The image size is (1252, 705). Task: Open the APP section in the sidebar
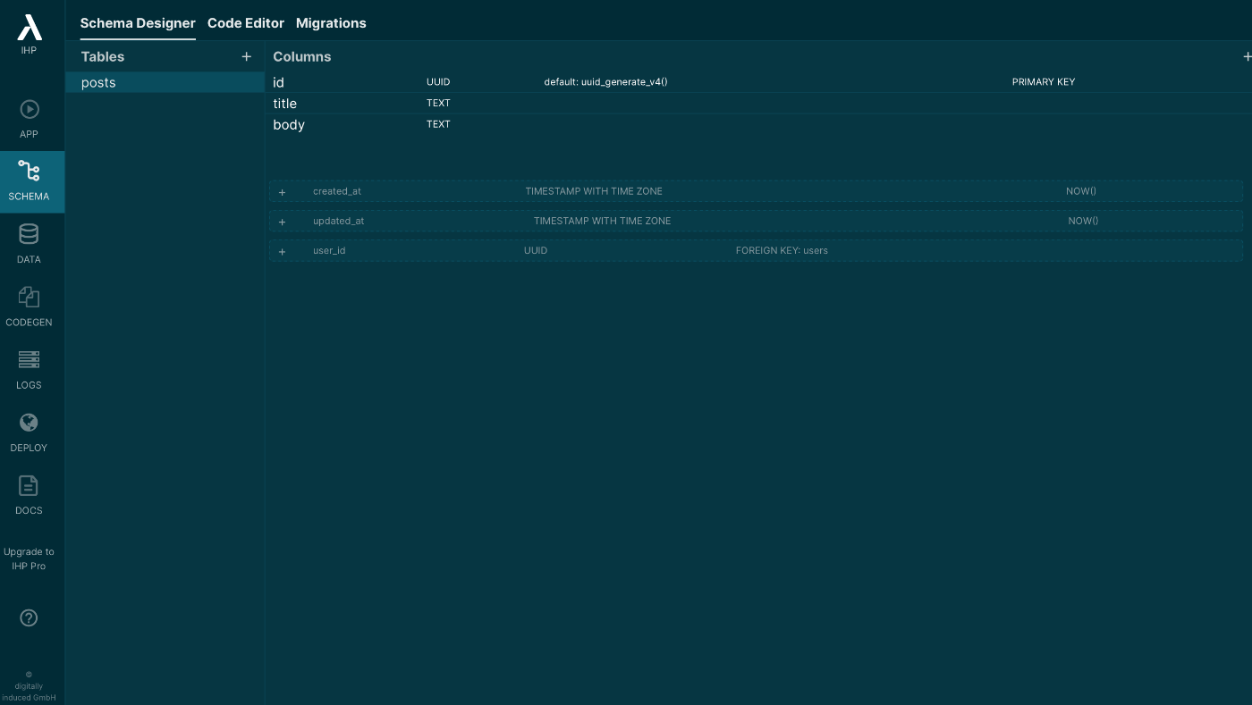[29, 116]
